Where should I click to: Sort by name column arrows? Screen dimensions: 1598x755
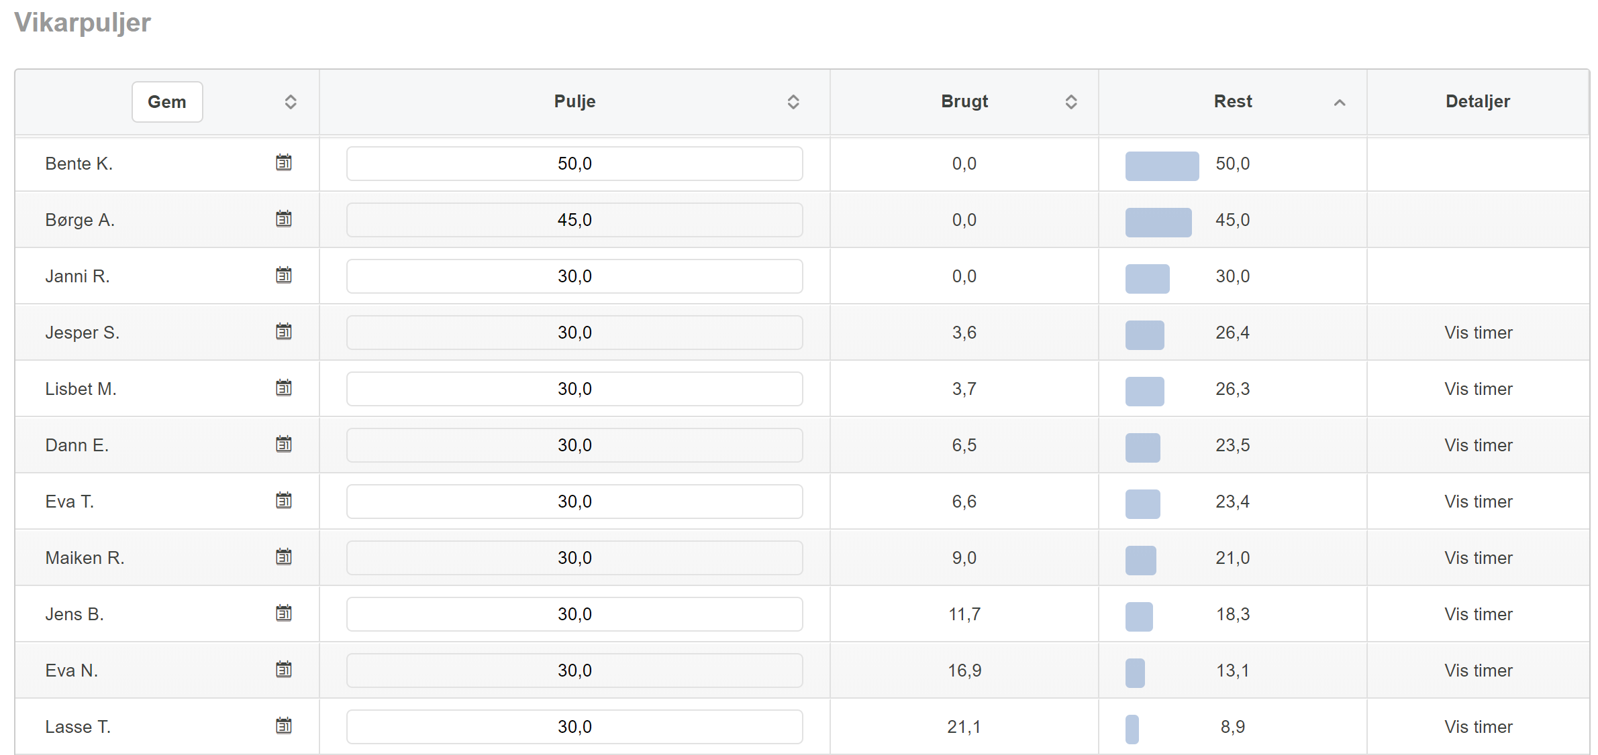pos(291,102)
